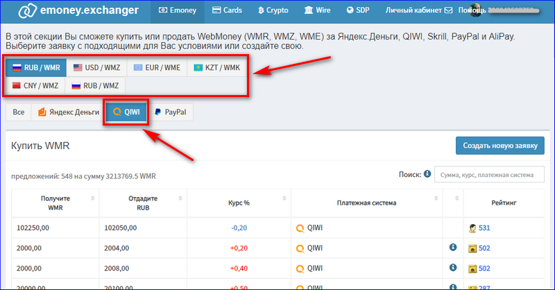Open the Crypto section

(273, 10)
